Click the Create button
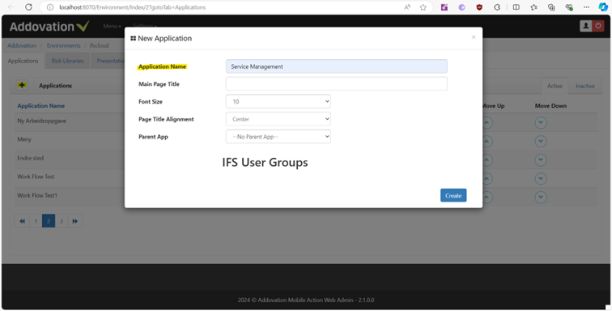 point(453,195)
